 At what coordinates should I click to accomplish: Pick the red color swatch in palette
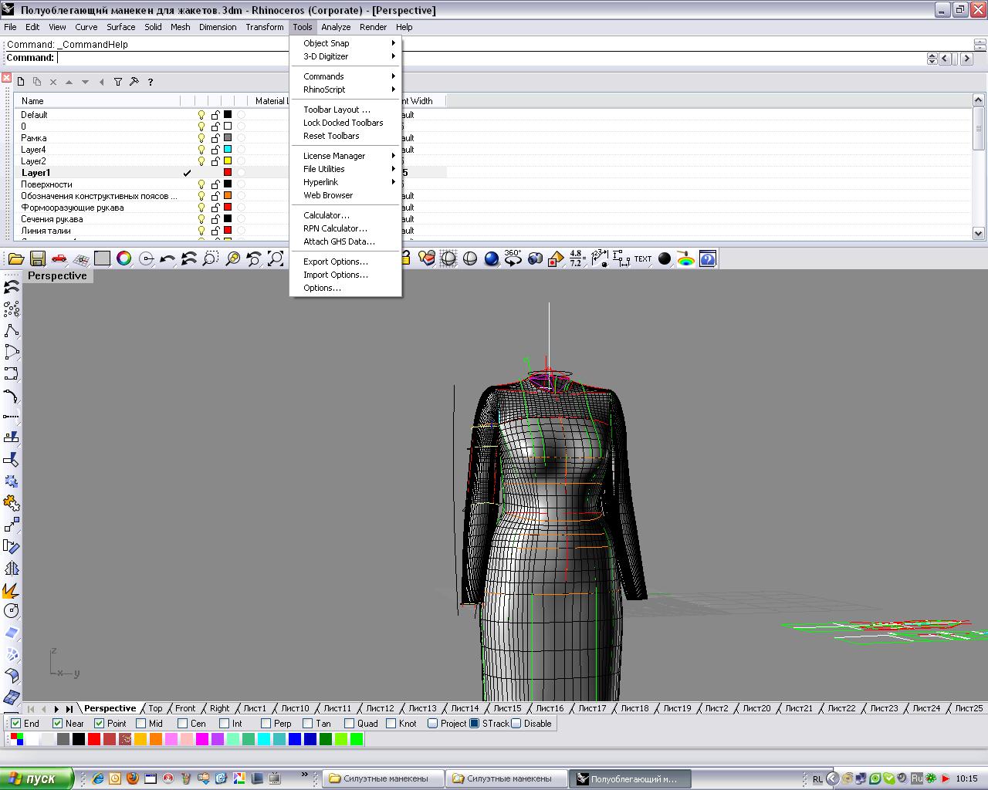93,739
